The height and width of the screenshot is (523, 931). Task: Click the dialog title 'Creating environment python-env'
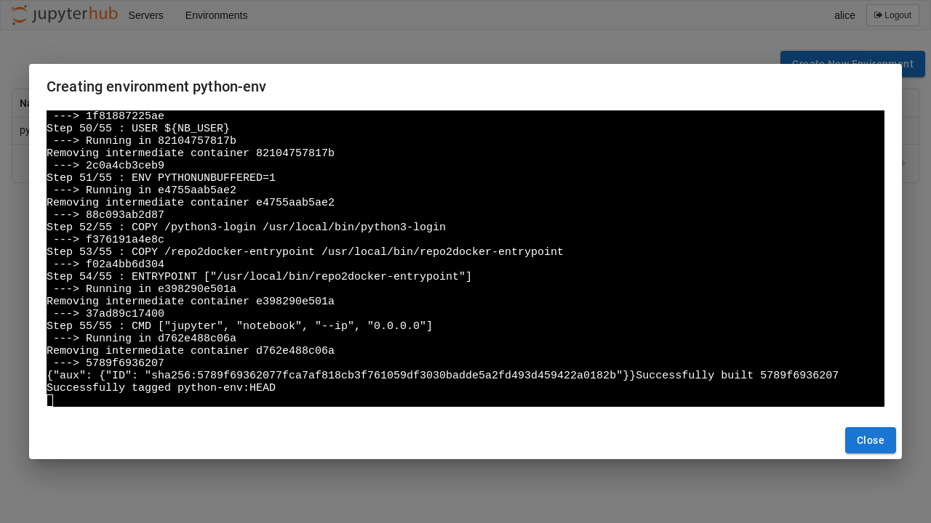coord(156,87)
